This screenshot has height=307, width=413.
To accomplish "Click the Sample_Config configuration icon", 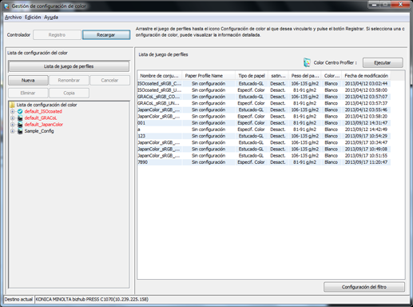I will click(20, 131).
